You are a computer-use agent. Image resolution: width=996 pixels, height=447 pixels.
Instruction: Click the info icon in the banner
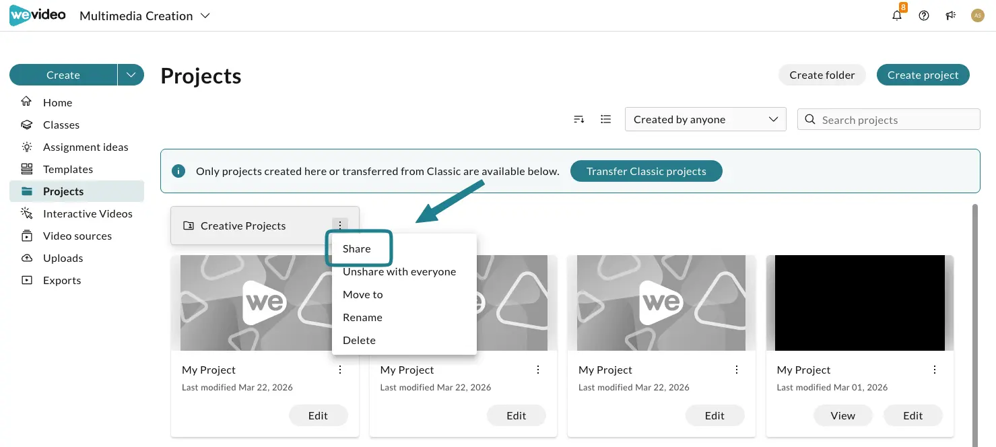178,171
